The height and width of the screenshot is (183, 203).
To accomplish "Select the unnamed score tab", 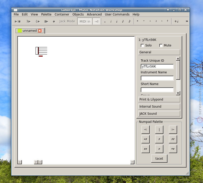I will (x=30, y=31).
